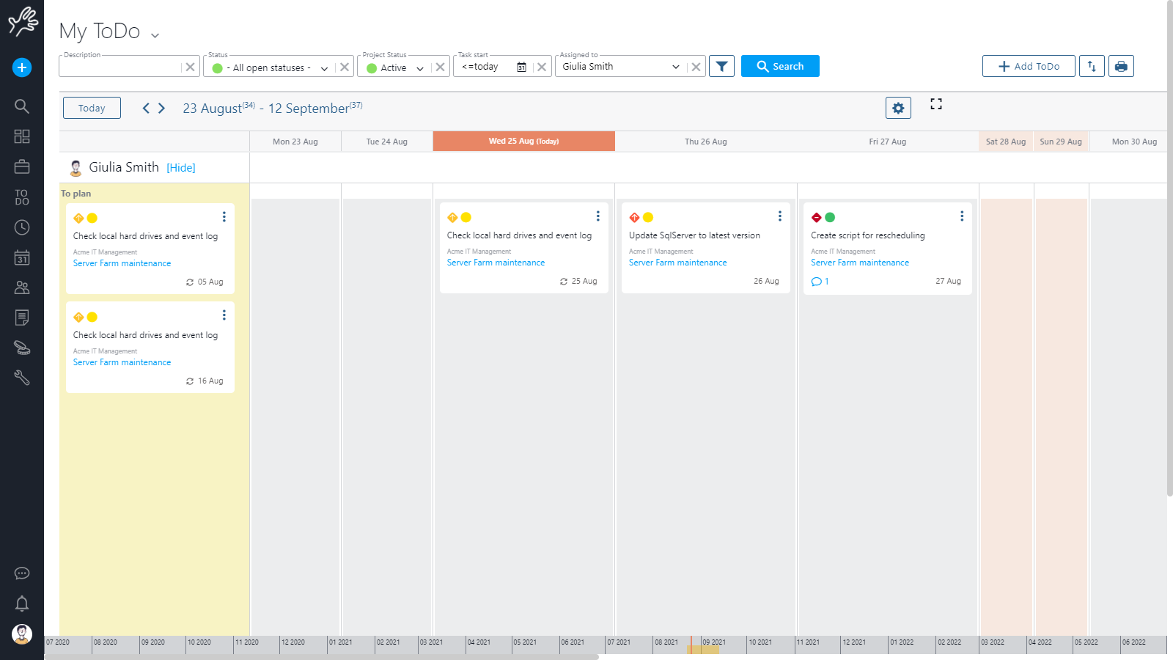Hide Giulia Smith's task row
1173x660 pixels.
[x=181, y=168]
